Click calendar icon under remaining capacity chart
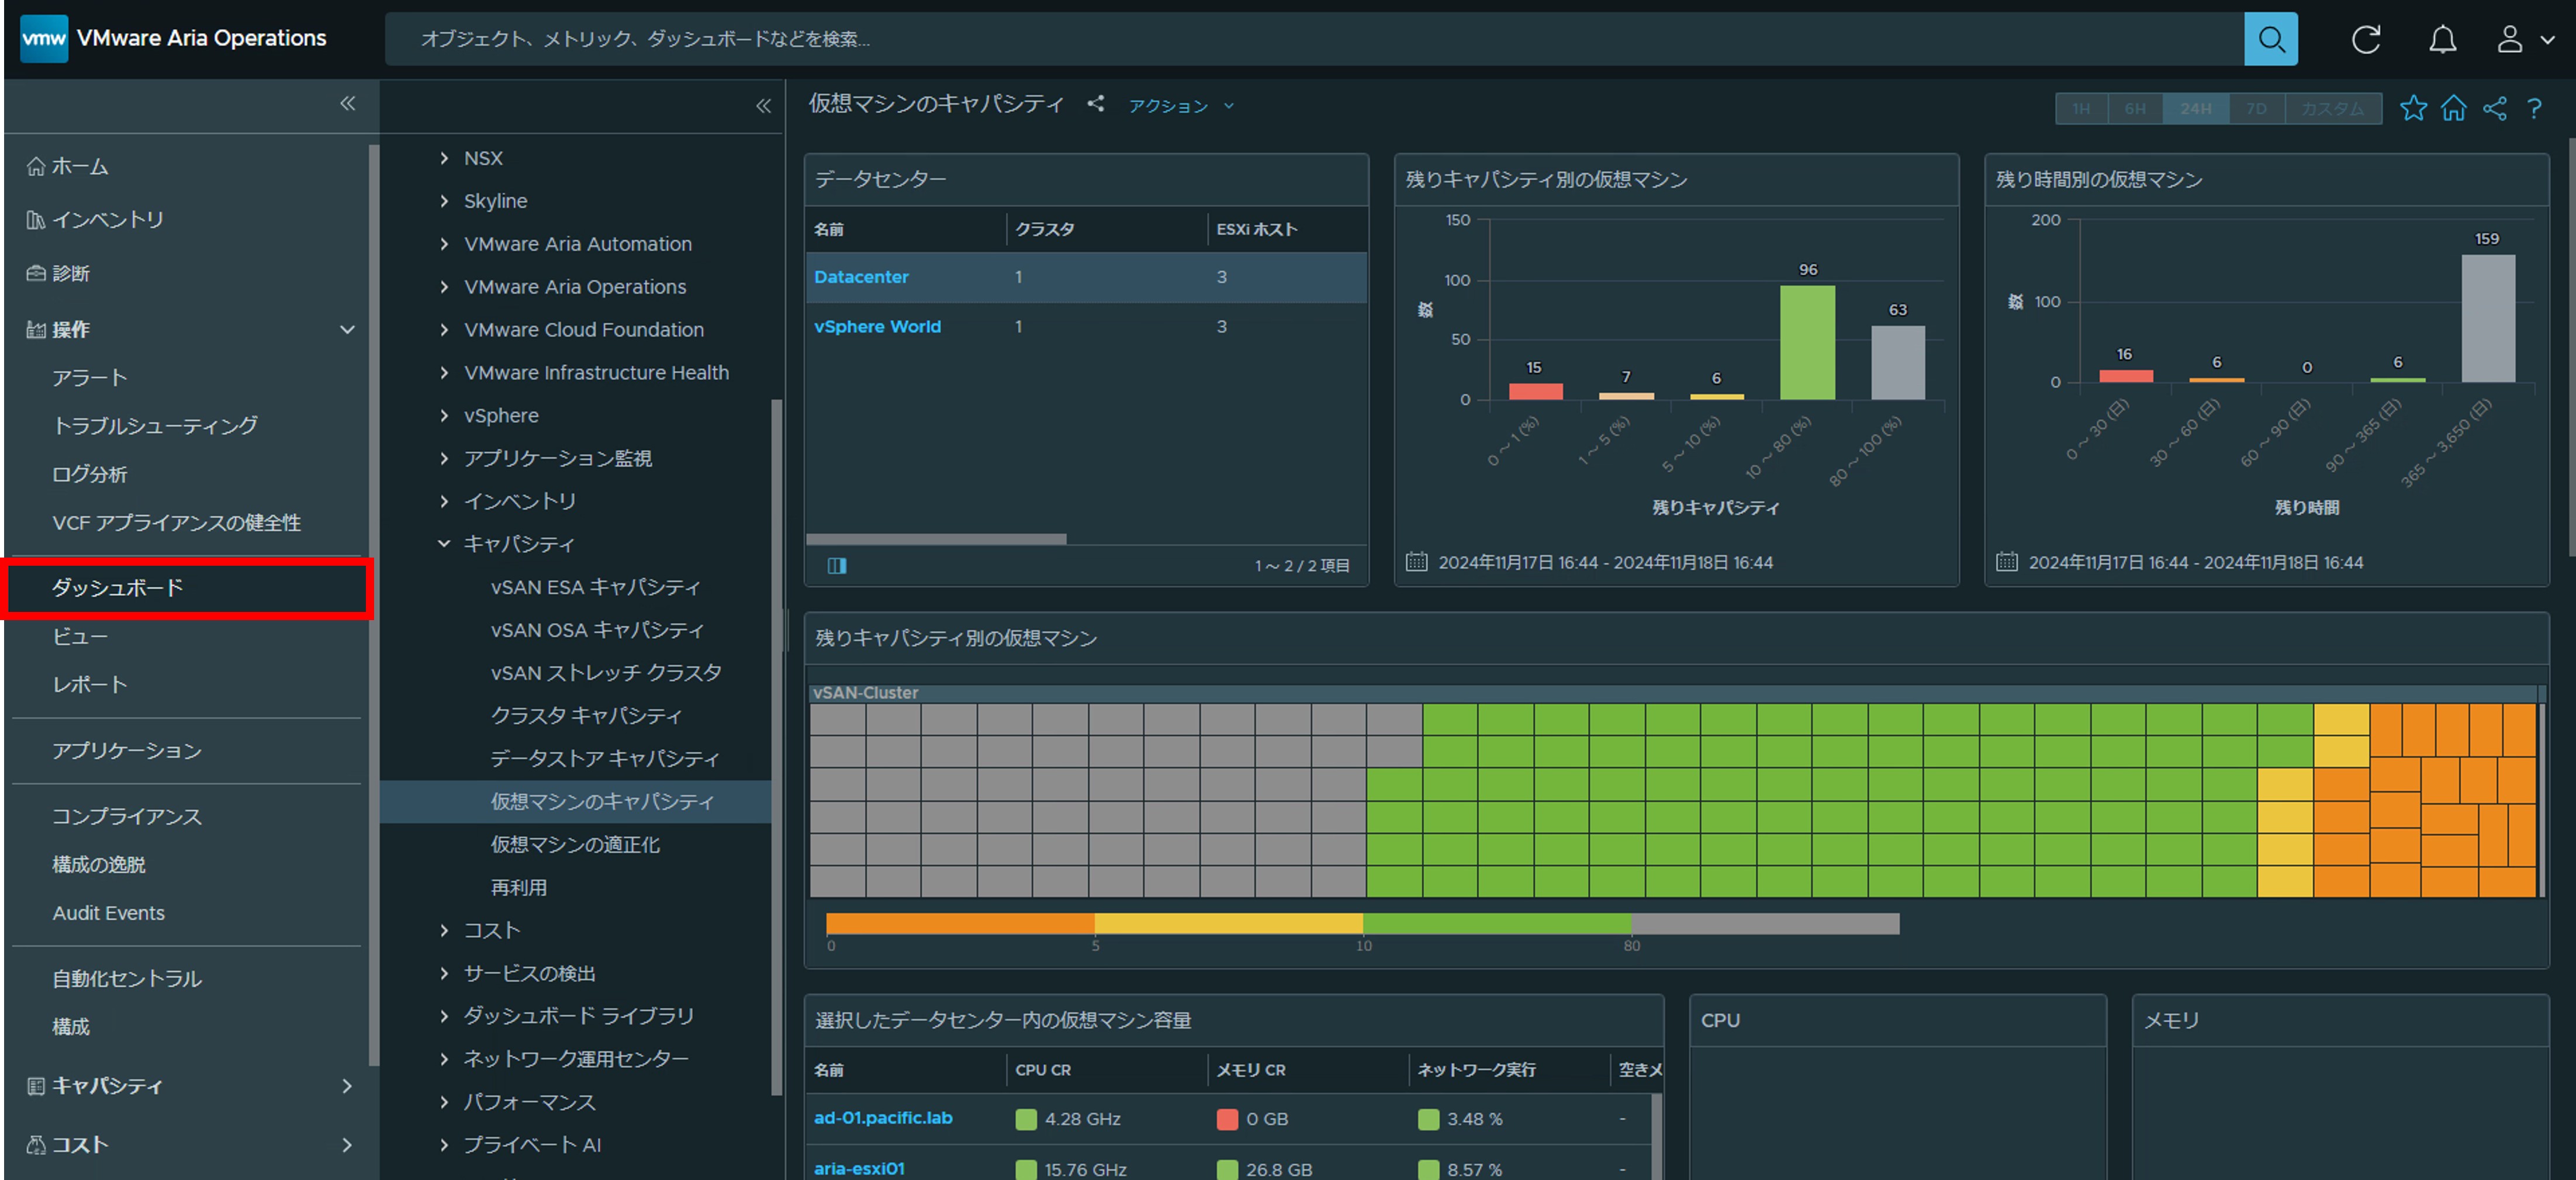Image resolution: width=2576 pixels, height=1180 pixels. pos(1416,561)
